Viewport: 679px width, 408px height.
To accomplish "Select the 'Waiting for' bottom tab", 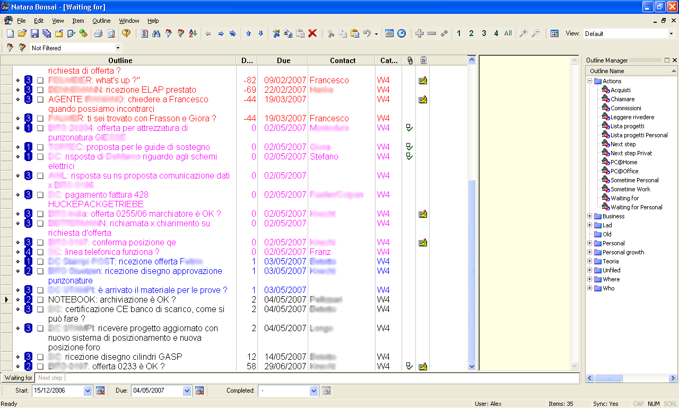I will tap(19, 378).
